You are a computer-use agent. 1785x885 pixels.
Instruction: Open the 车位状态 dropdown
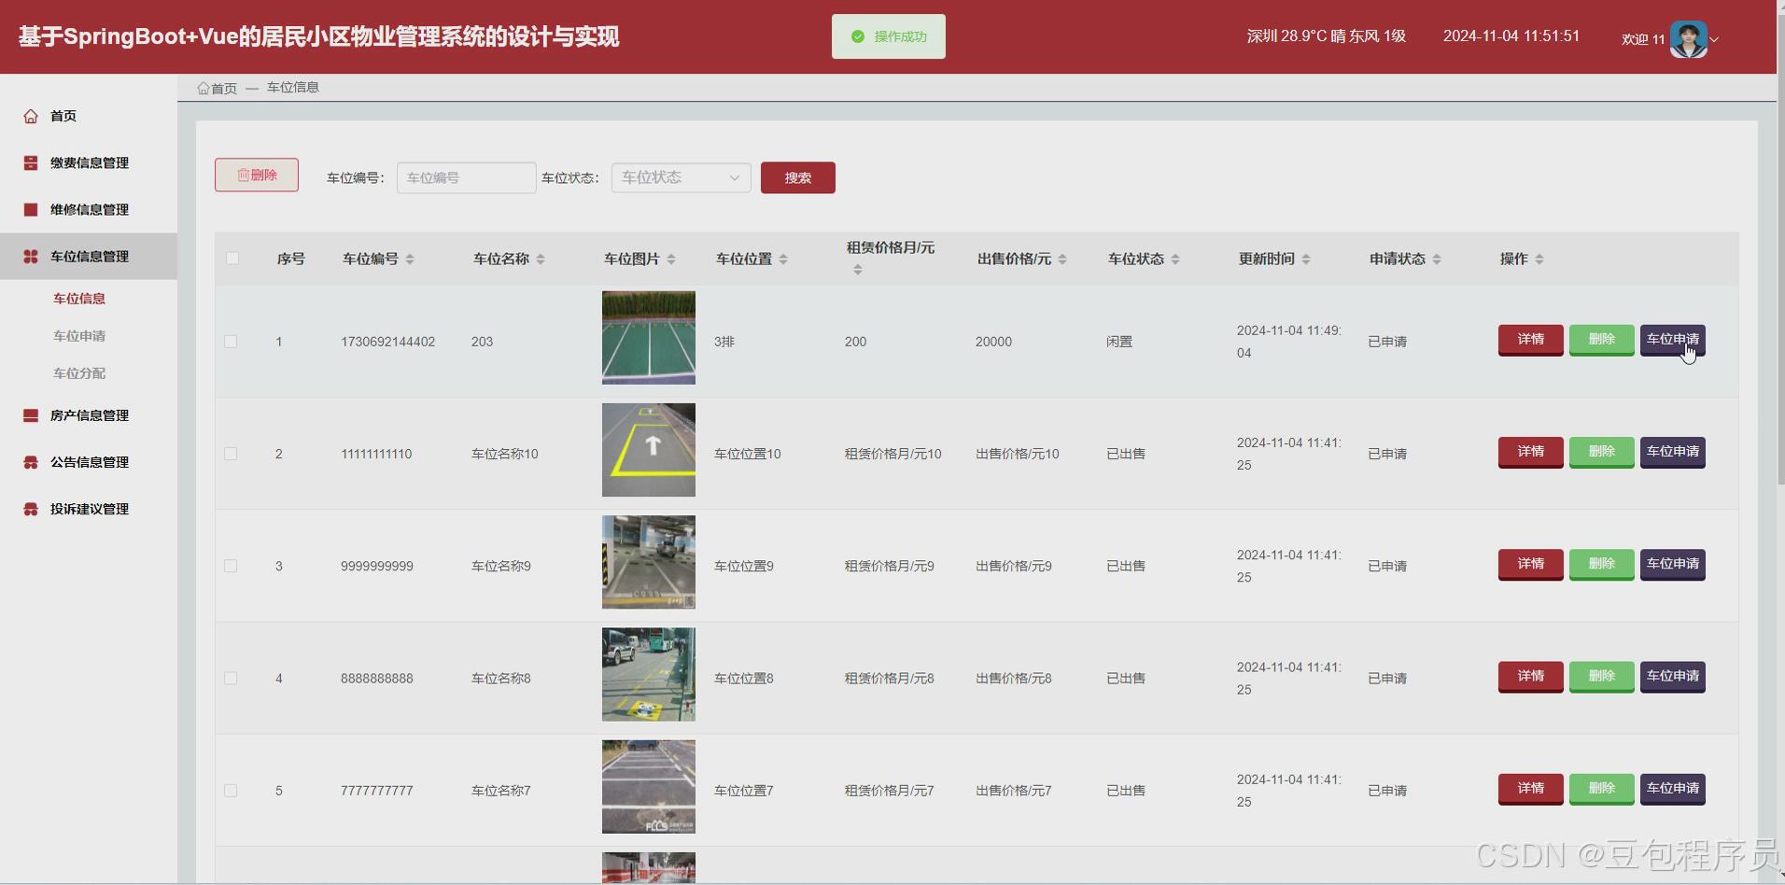pos(680,177)
